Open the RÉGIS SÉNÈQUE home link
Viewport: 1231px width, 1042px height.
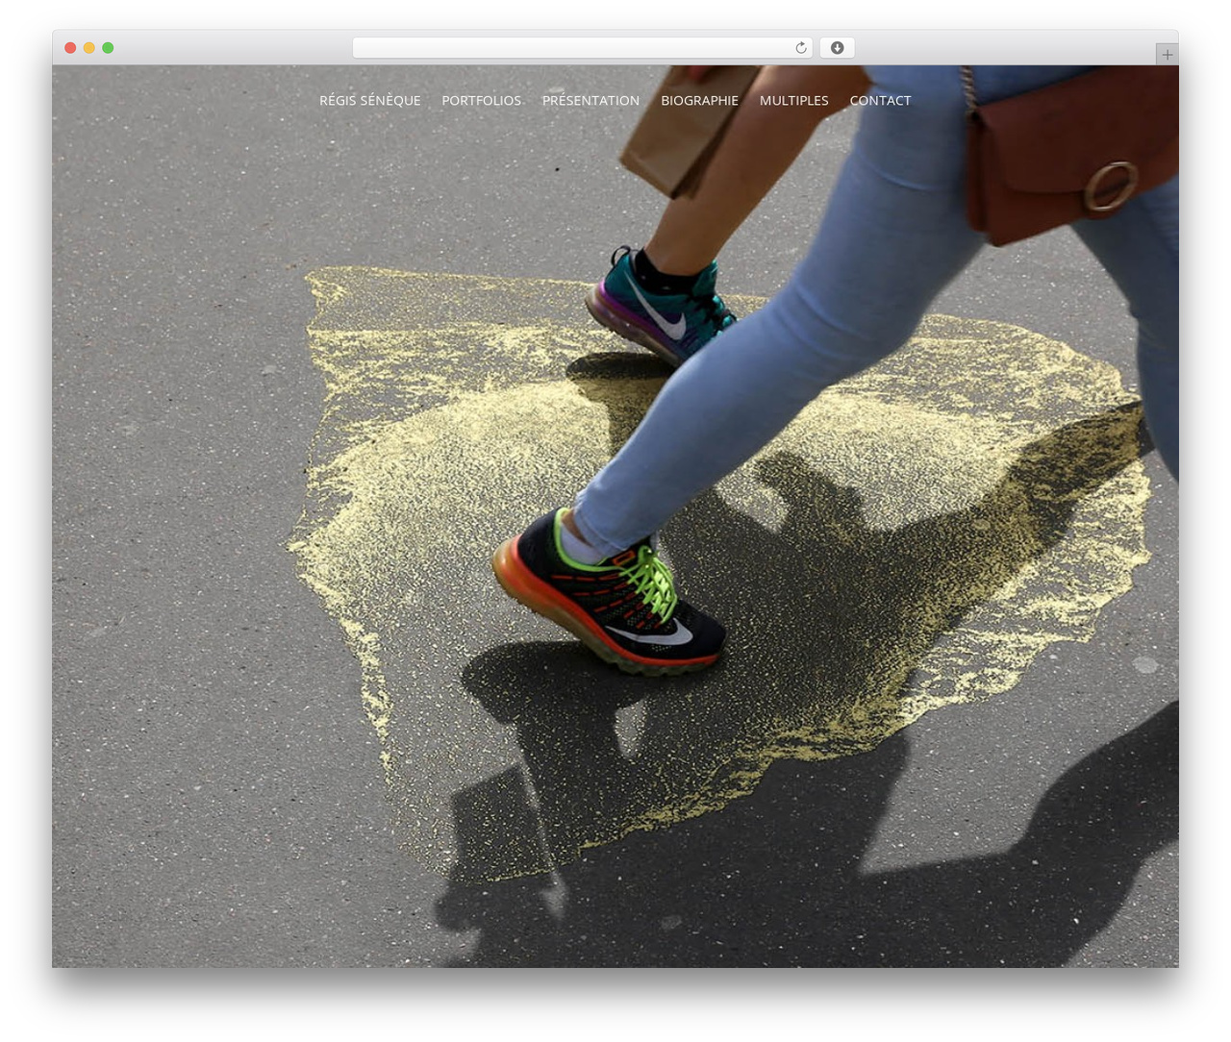click(x=370, y=100)
